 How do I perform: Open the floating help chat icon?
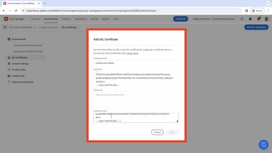(x=264, y=145)
